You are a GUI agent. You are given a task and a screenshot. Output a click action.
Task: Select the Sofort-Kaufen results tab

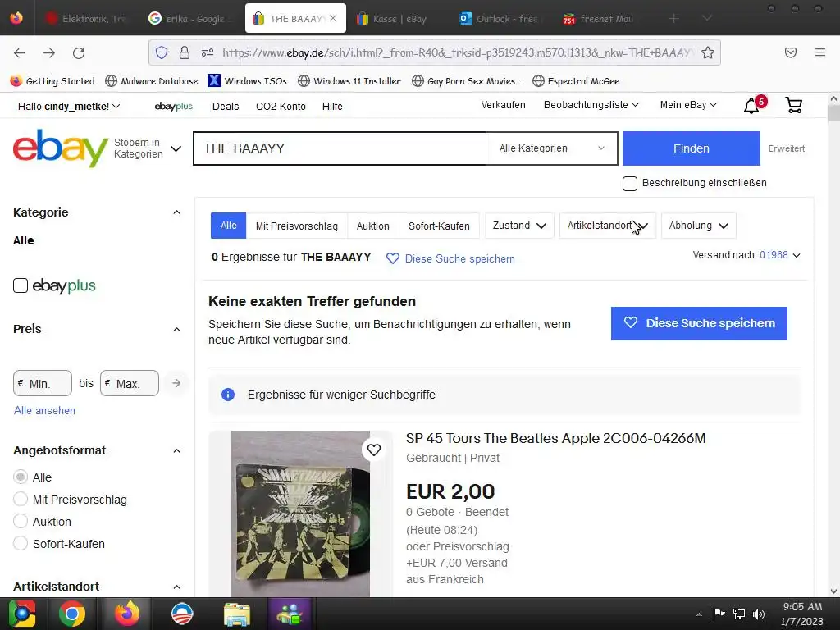coord(439,226)
